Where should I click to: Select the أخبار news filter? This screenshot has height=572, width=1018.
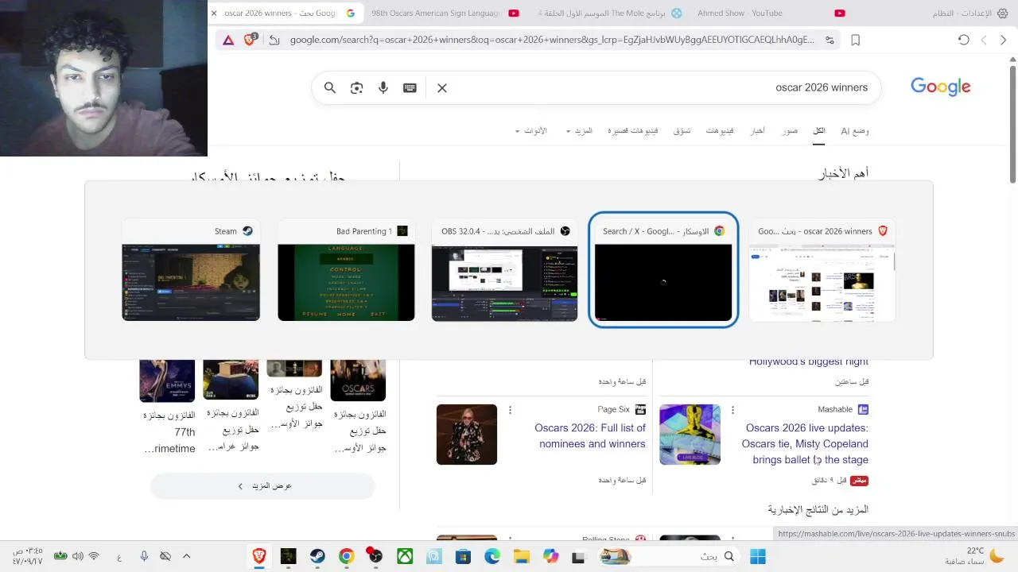pyautogui.click(x=758, y=131)
